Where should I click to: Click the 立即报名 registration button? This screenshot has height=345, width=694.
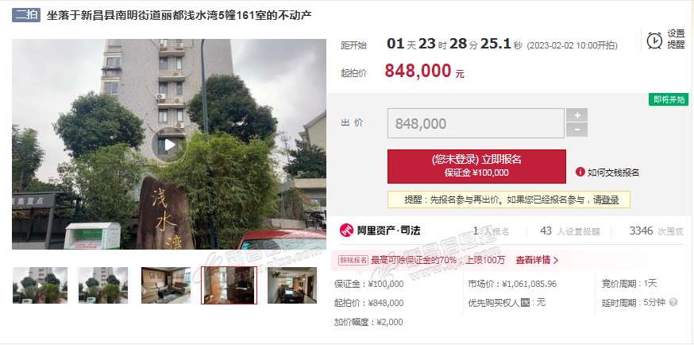point(476,166)
